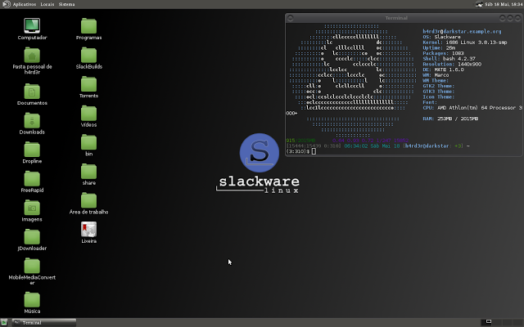
Task: Open the Aplicativos menu
Action: tap(25, 4)
